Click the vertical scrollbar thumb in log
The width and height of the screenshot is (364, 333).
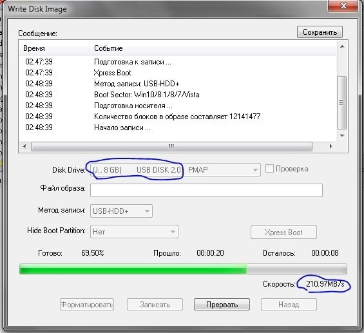(342, 102)
